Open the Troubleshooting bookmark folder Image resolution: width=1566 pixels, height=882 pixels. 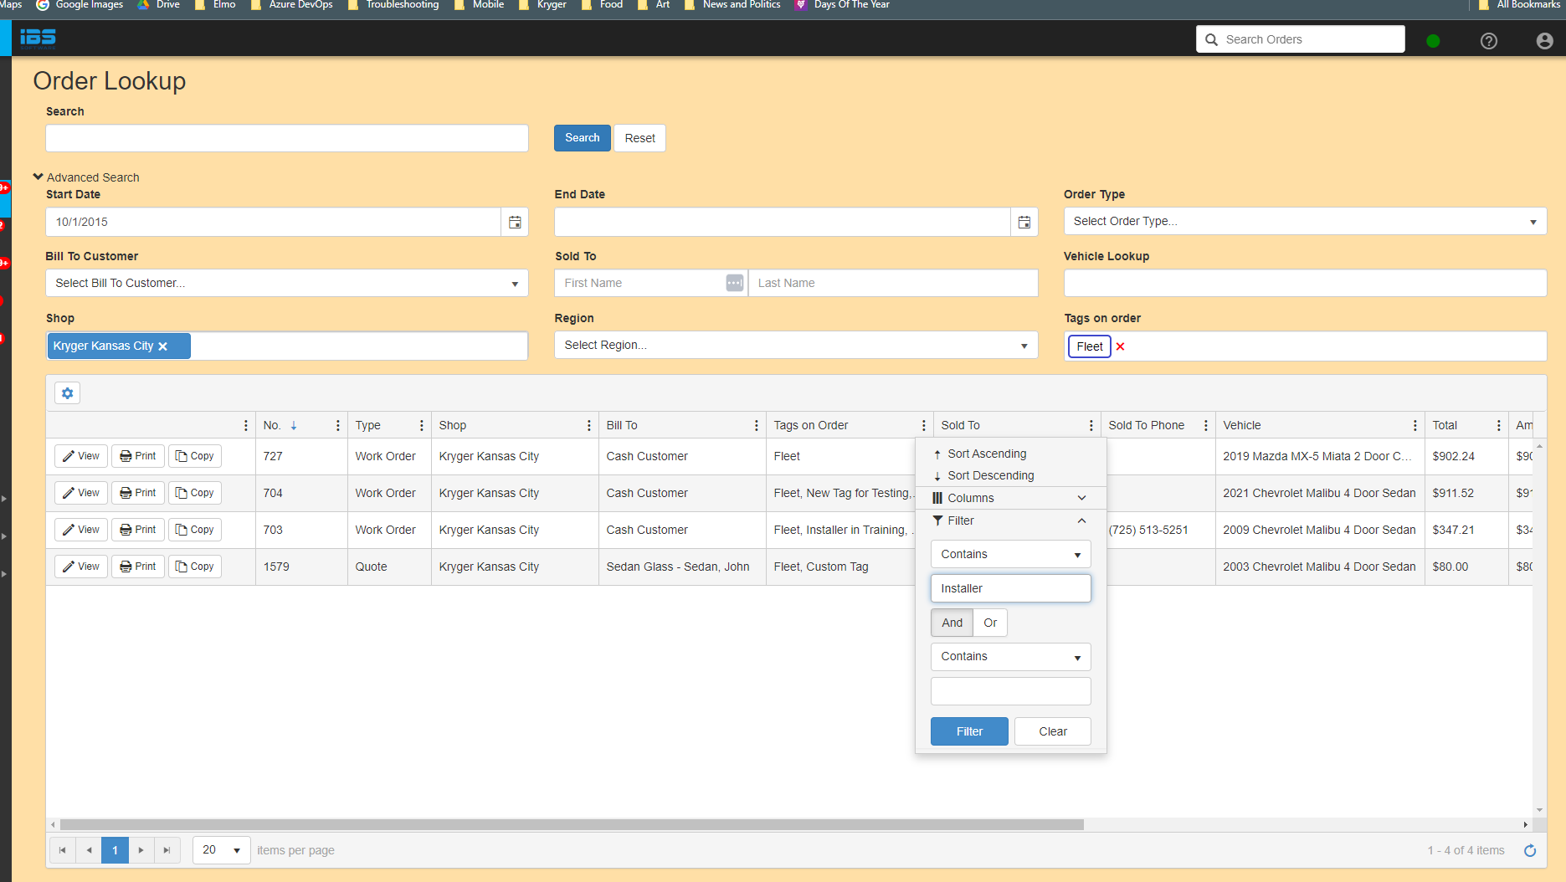pos(393,5)
